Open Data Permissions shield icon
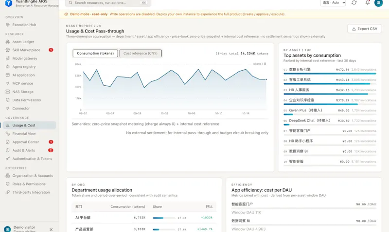This screenshot has height=232, width=389. coord(8,100)
